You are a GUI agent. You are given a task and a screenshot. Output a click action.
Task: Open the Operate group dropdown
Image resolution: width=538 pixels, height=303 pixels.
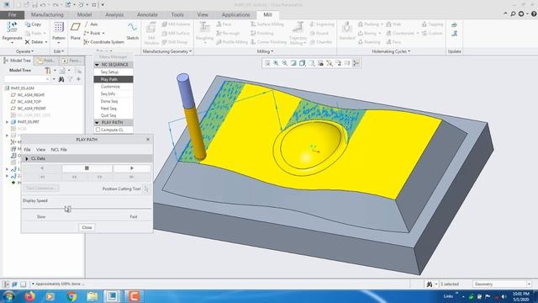[24, 51]
